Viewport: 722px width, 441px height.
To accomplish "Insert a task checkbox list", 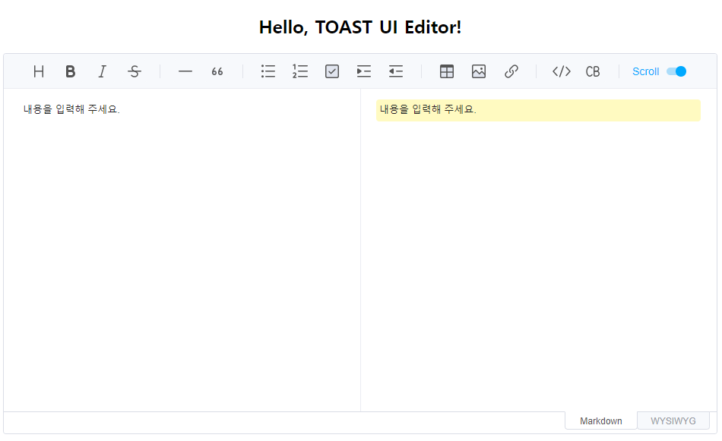I will coord(332,71).
